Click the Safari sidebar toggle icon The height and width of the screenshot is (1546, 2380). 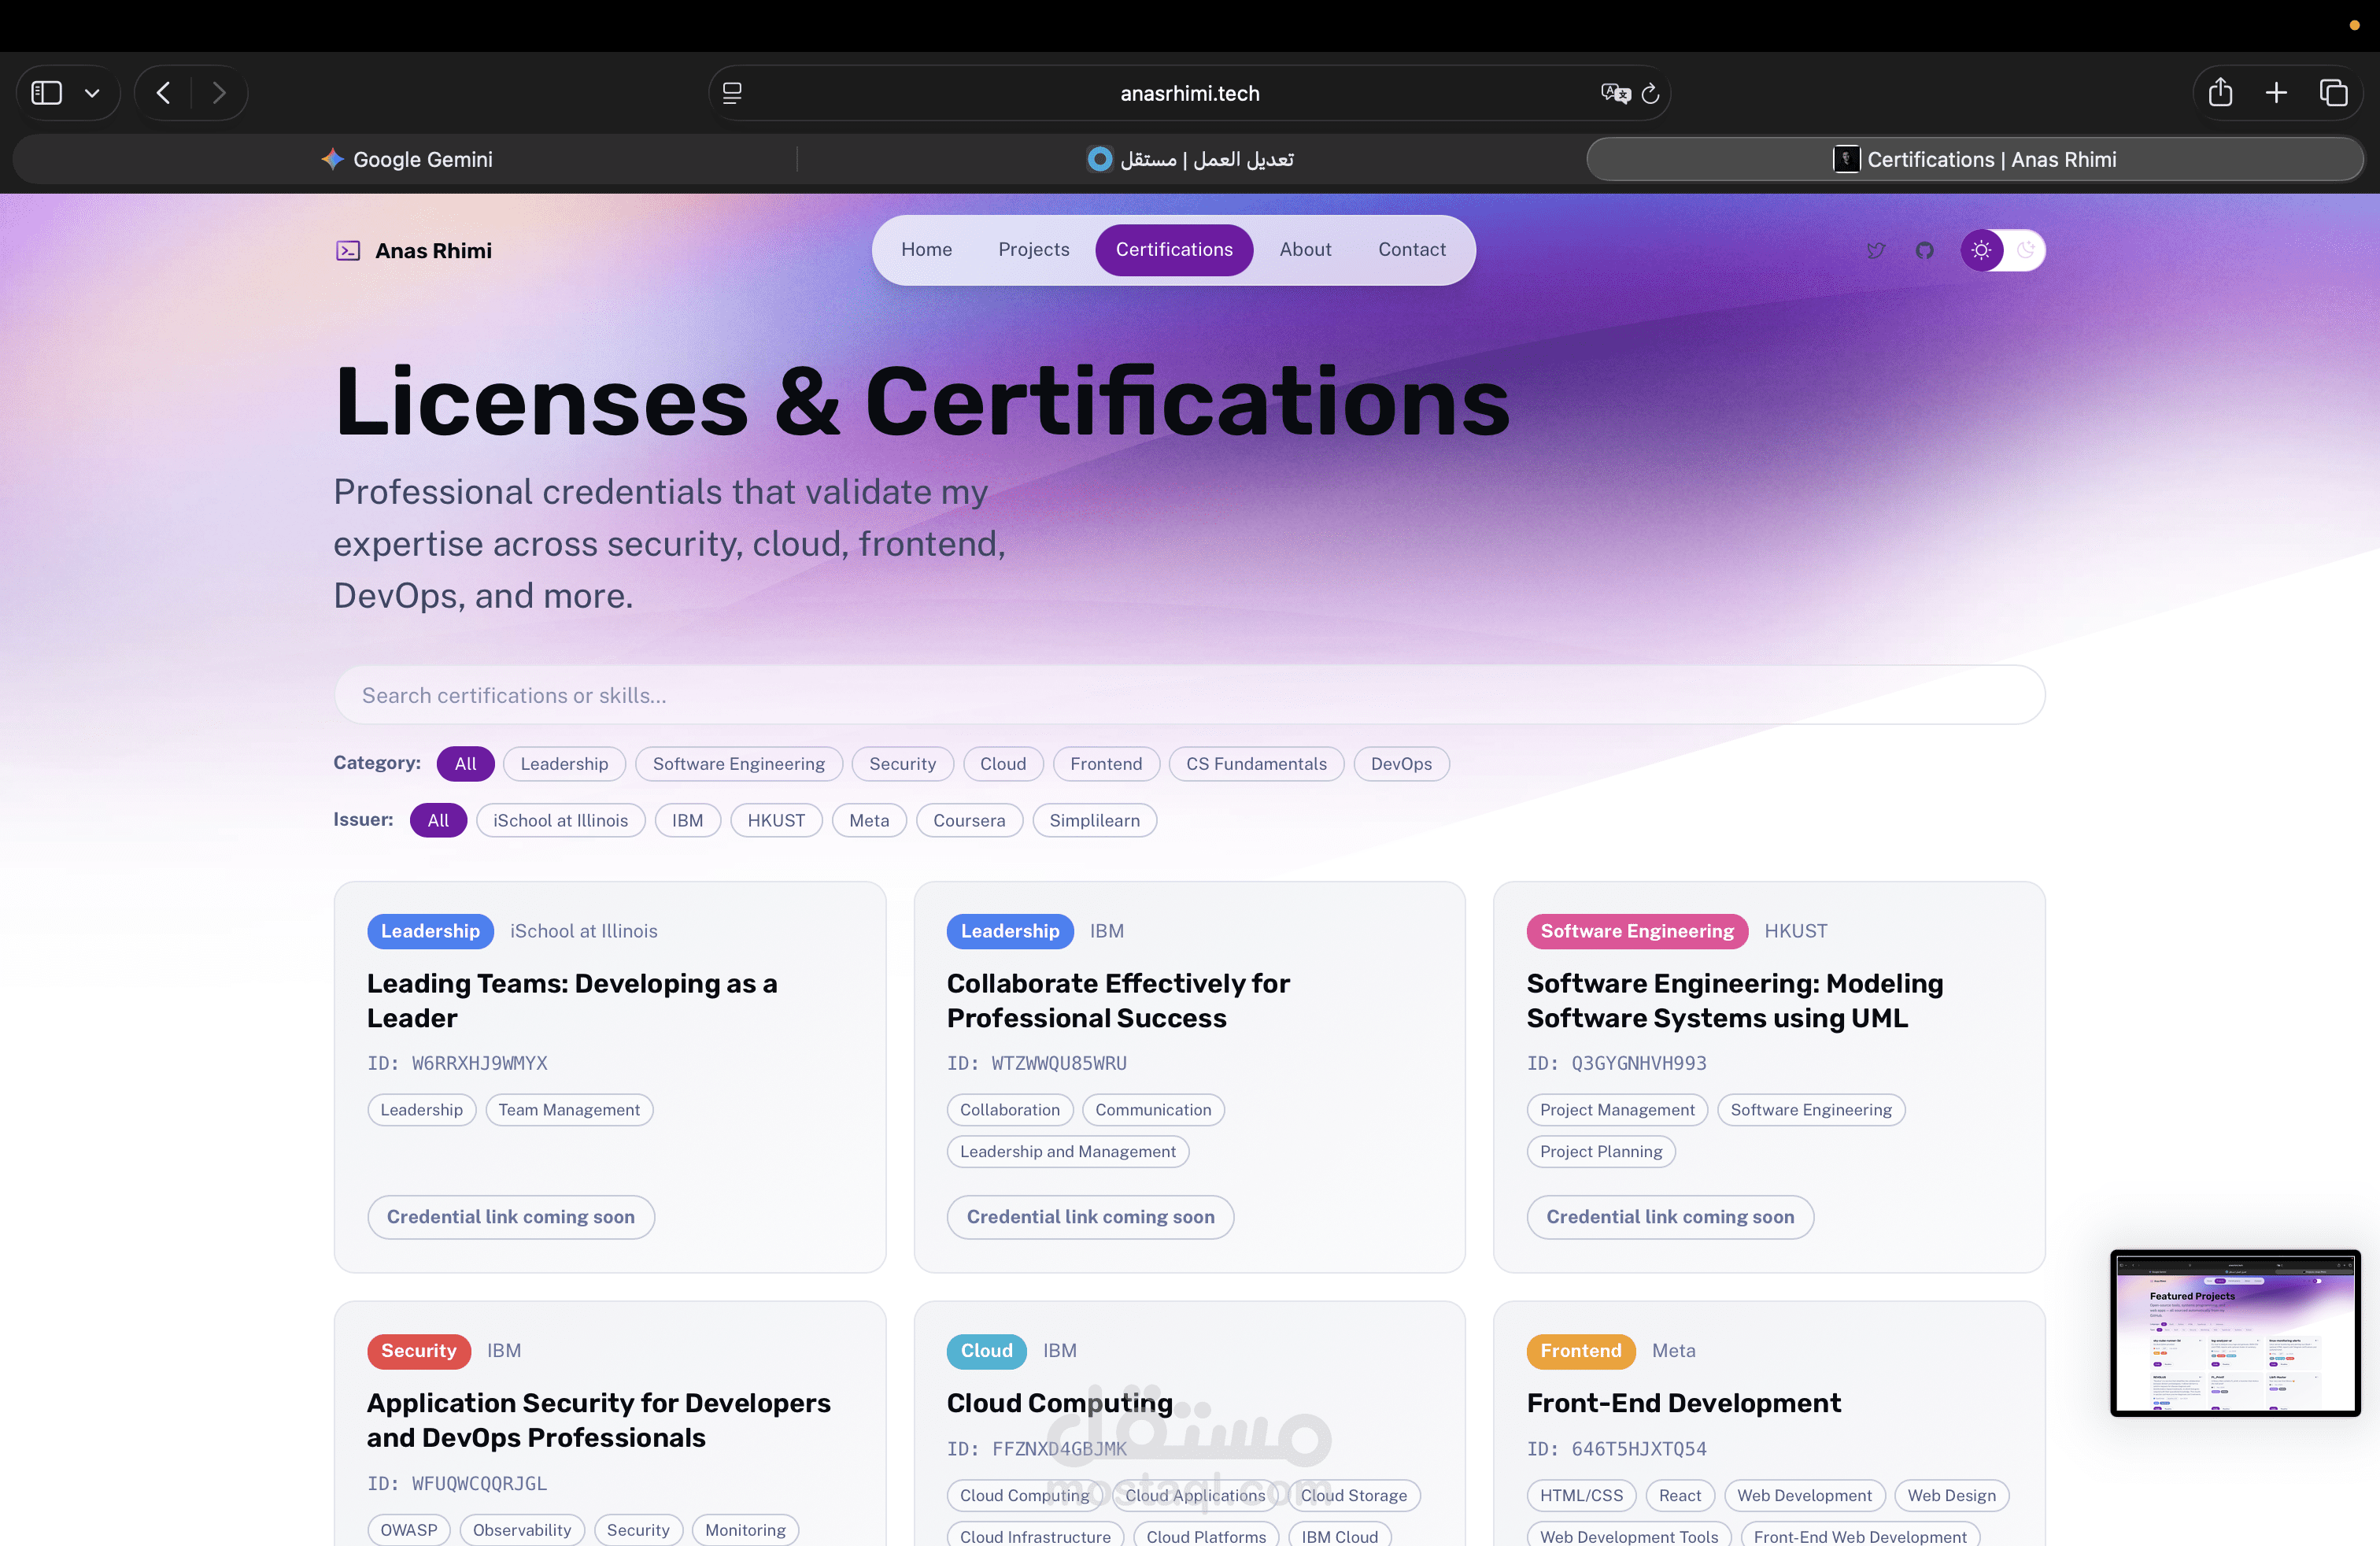[x=47, y=93]
